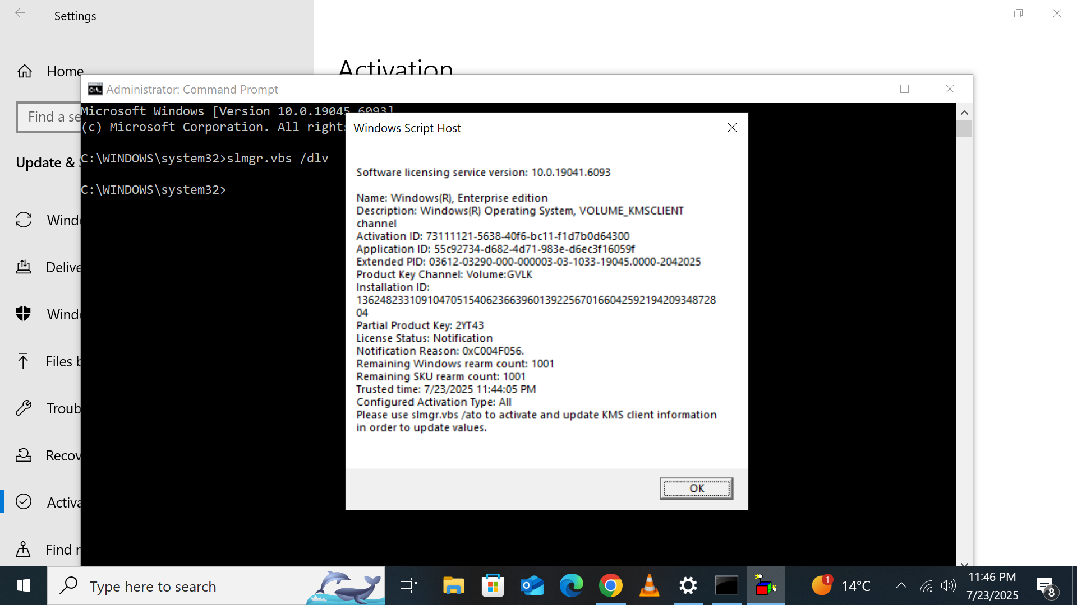The width and height of the screenshot is (1077, 605).
Task: Click the Command Prompt scrollbar up arrow
Action: (x=964, y=112)
